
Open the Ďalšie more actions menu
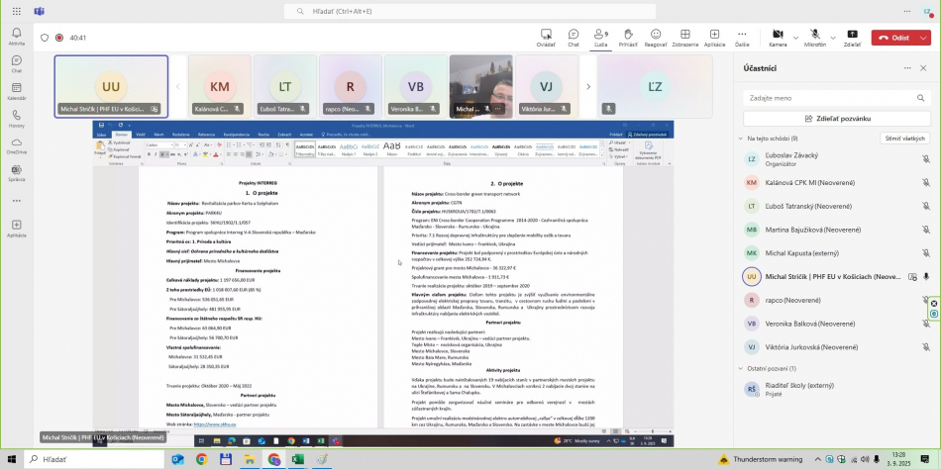(x=742, y=37)
